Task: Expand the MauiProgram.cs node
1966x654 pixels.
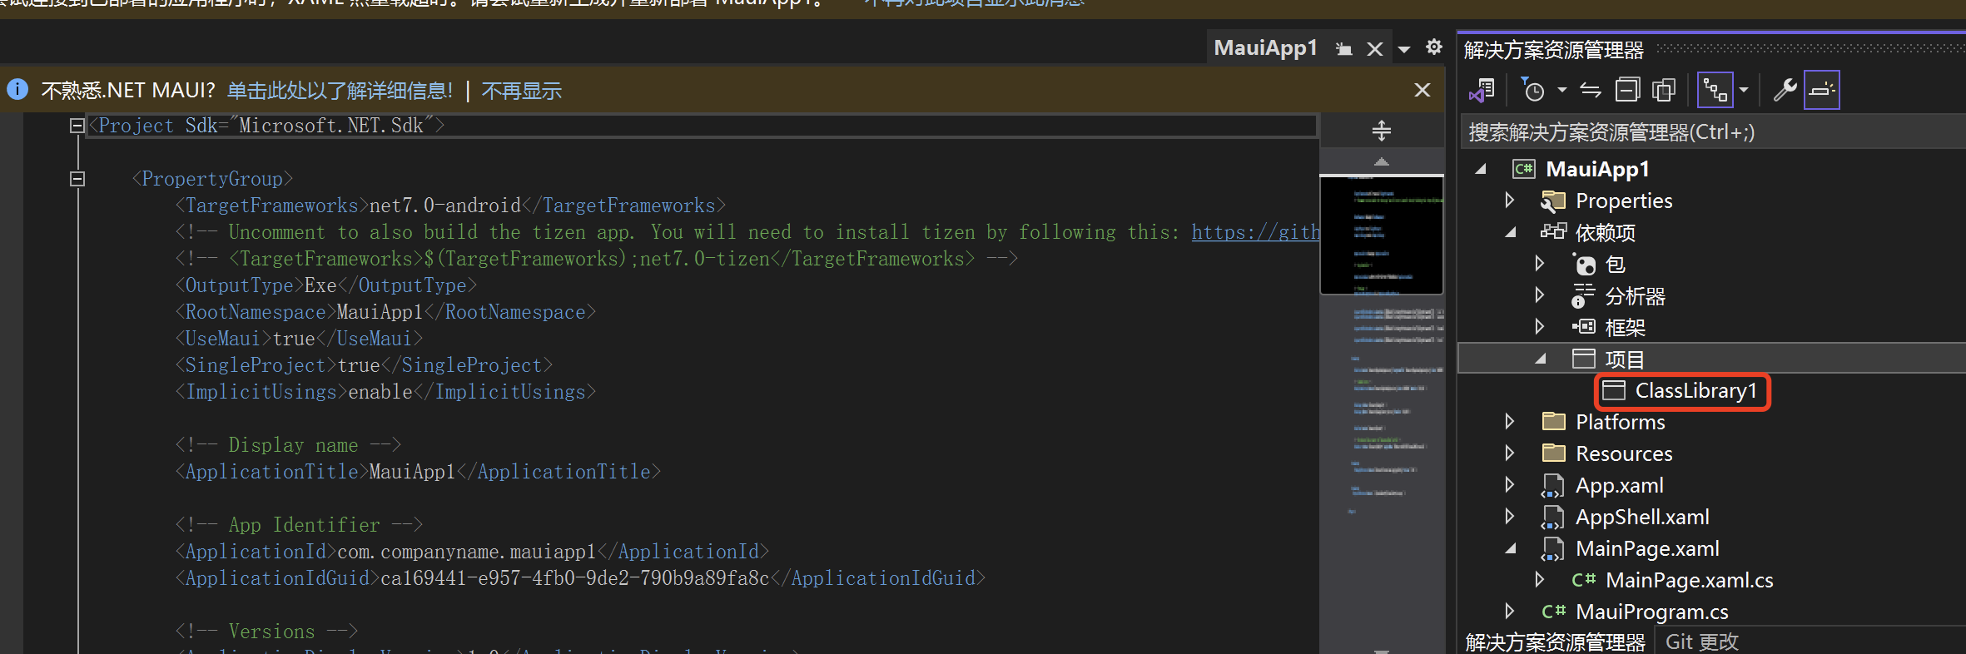Action: (1509, 612)
